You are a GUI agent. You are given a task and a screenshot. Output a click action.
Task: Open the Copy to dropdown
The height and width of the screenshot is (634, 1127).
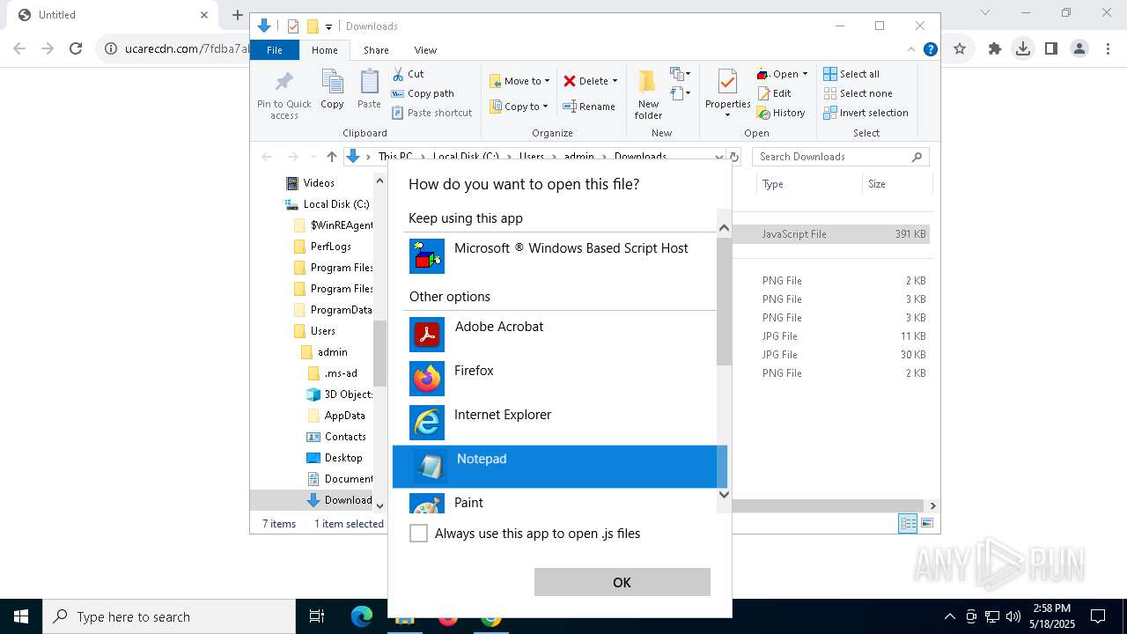(519, 107)
